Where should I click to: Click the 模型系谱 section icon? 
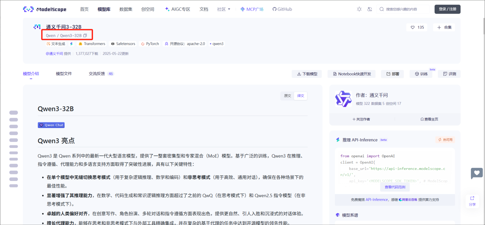[x=337, y=215]
